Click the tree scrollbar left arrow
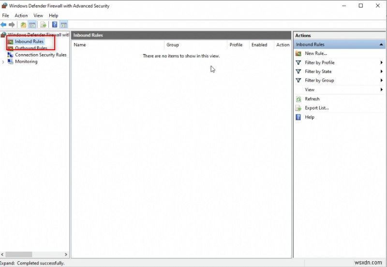This screenshot has width=387, height=267. [2, 254]
